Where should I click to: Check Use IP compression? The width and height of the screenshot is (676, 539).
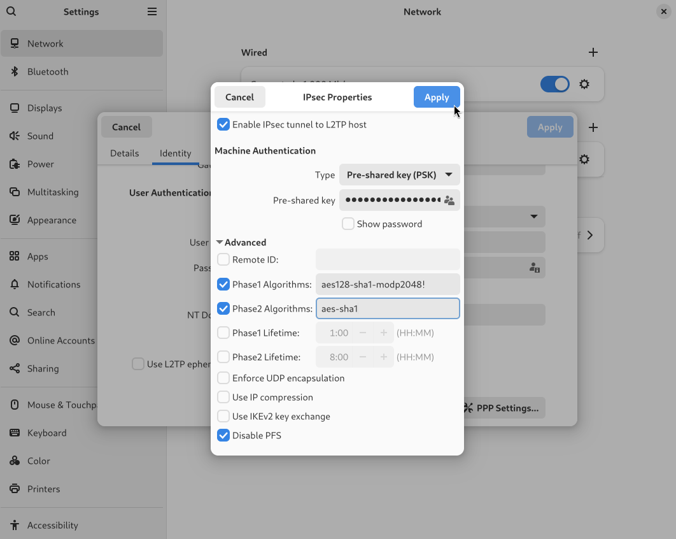tap(223, 396)
